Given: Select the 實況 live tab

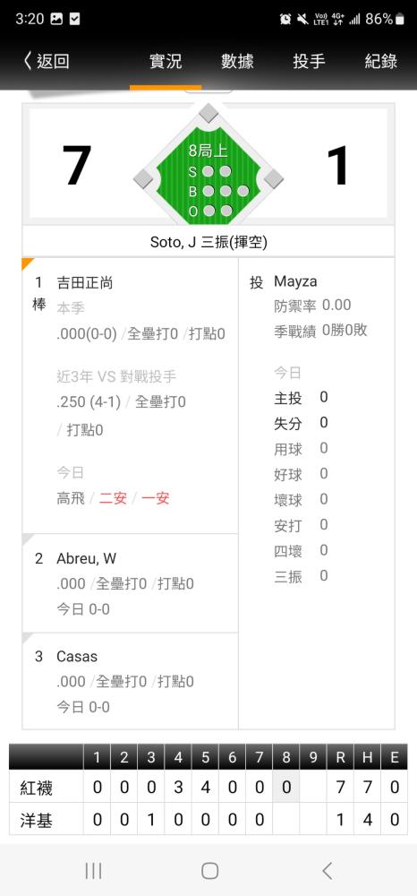Looking at the screenshot, I should tap(166, 61).
